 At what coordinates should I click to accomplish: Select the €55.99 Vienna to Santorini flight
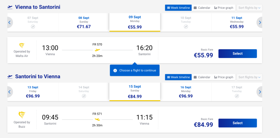[237, 53]
